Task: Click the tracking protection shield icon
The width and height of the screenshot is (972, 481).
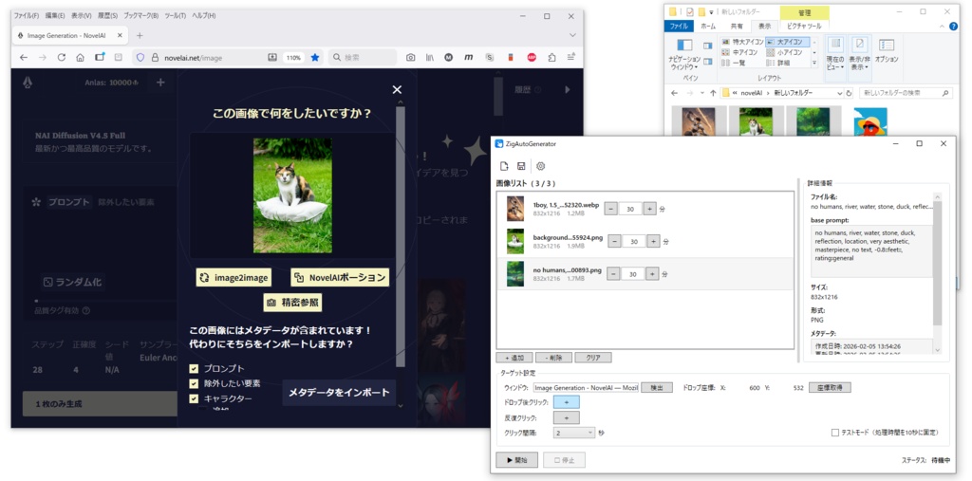Action: 140,58
